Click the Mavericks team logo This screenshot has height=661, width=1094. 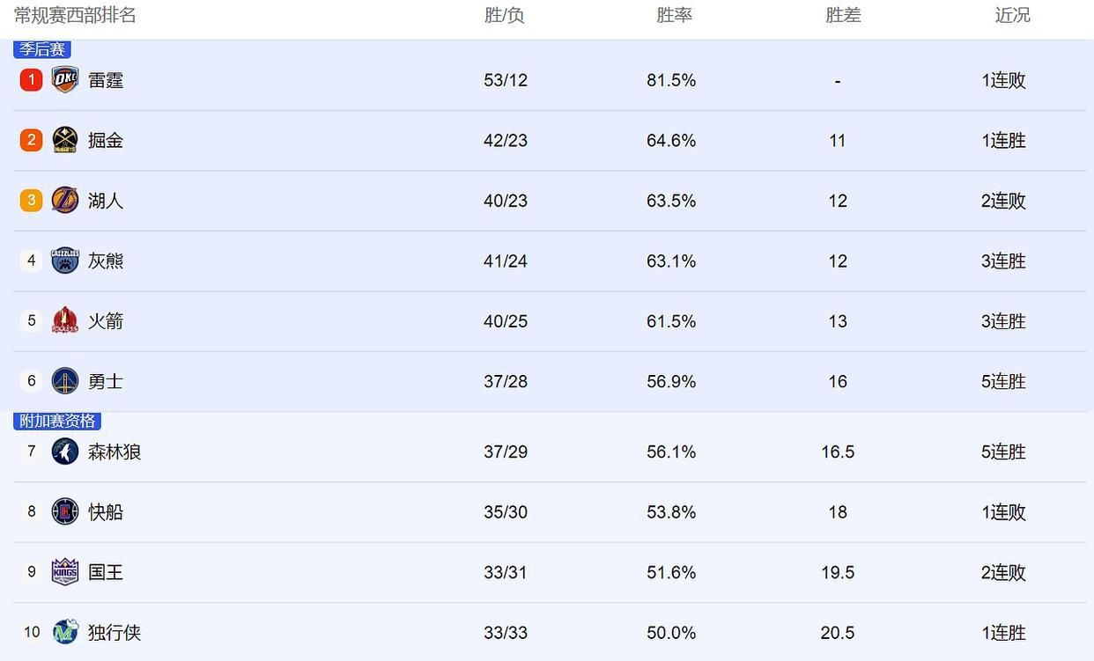(65, 632)
